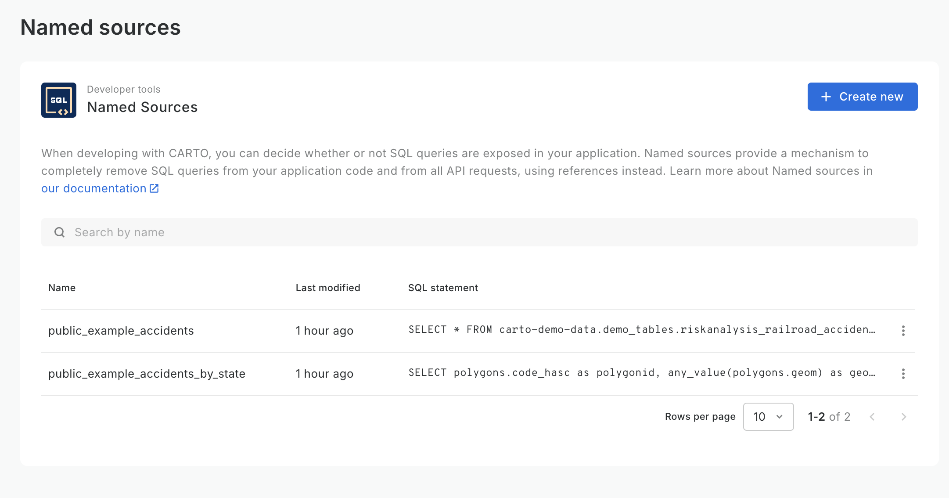Click the SQL statement column header

point(443,288)
